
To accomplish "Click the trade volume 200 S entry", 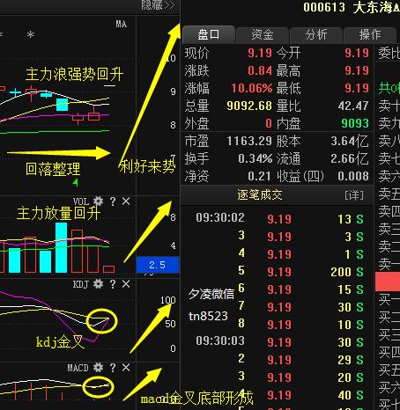I will [347, 272].
